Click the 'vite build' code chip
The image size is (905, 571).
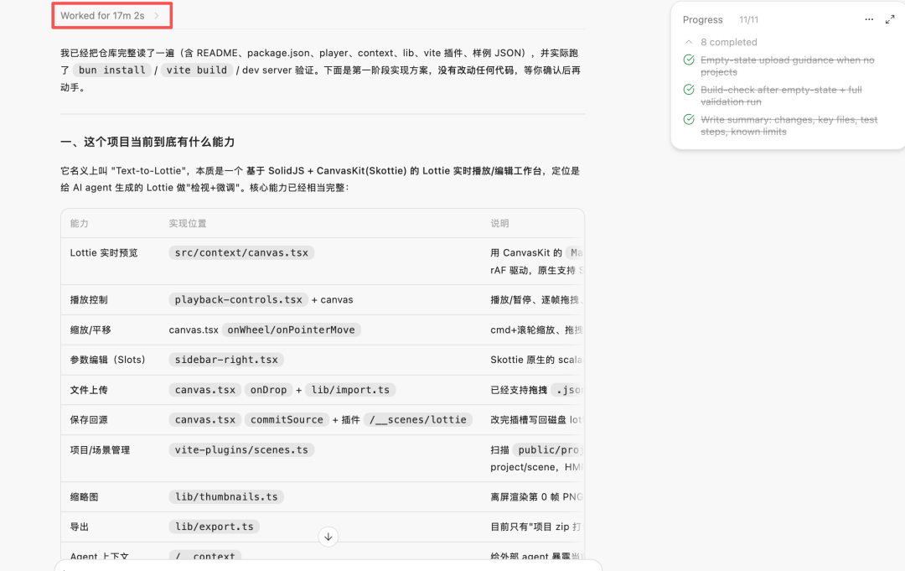pos(197,70)
